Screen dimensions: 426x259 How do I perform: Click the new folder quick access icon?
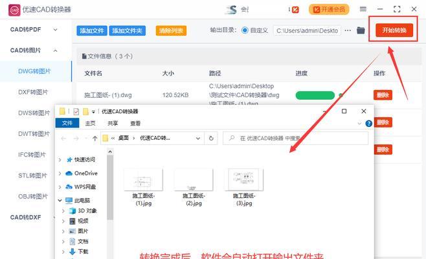pyautogui.click(x=85, y=111)
